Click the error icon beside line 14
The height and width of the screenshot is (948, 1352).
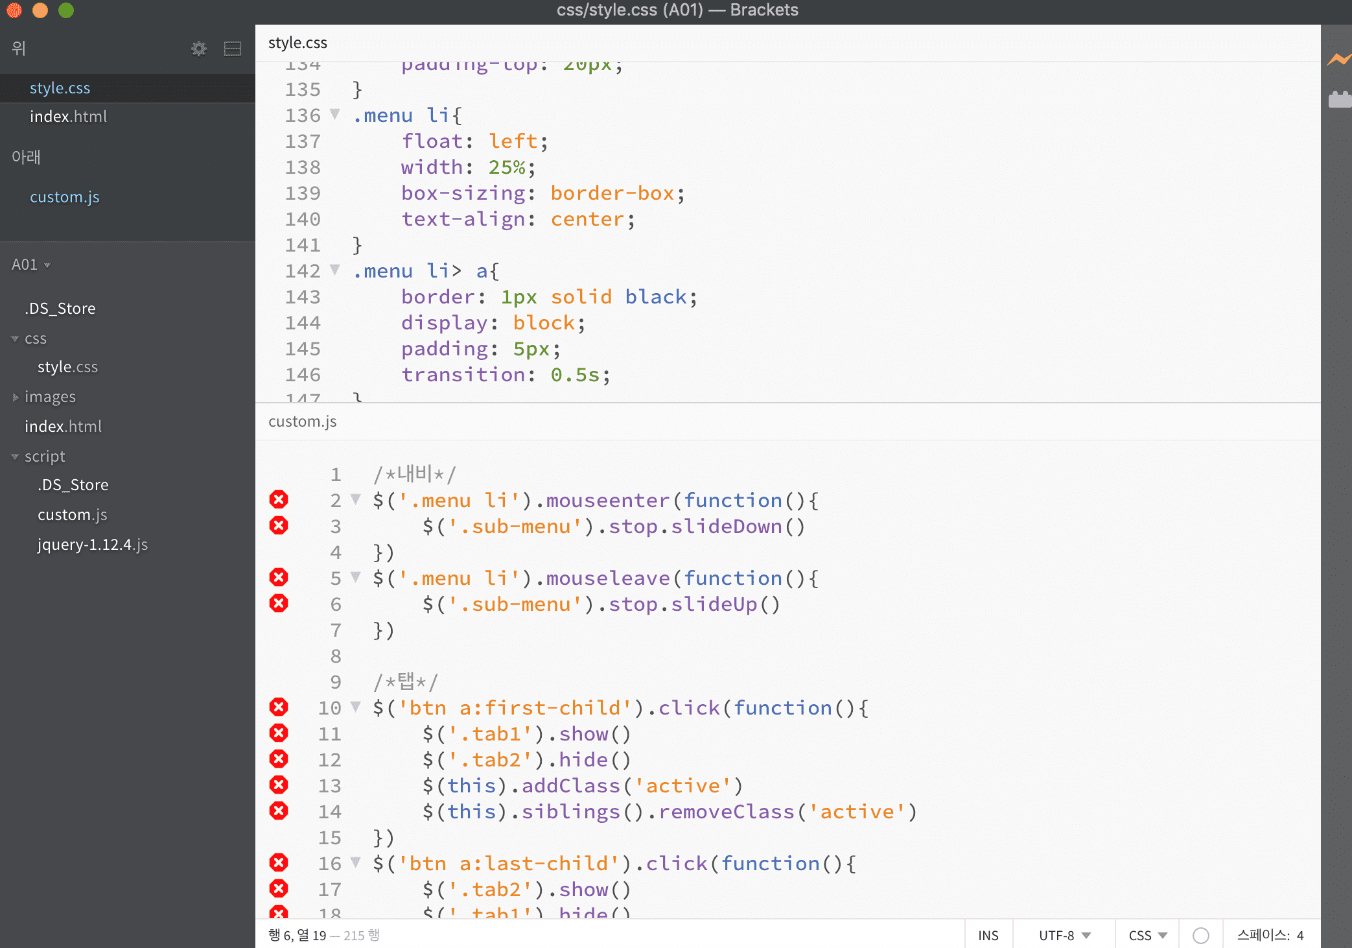pos(279,811)
